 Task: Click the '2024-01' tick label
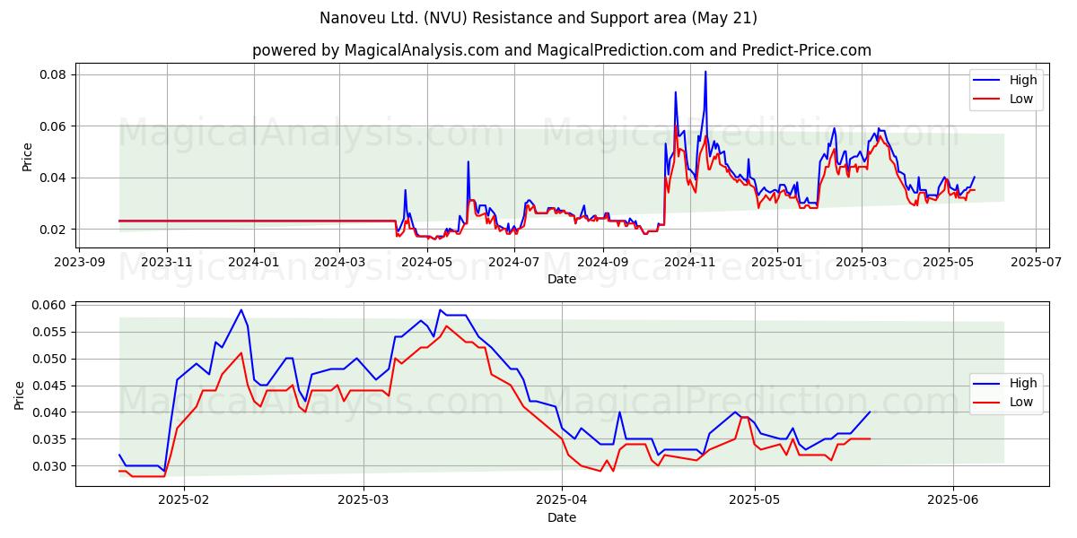click(x=253, y=263)
